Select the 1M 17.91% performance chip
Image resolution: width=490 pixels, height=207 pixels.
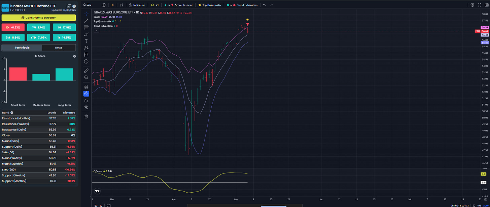64,27
